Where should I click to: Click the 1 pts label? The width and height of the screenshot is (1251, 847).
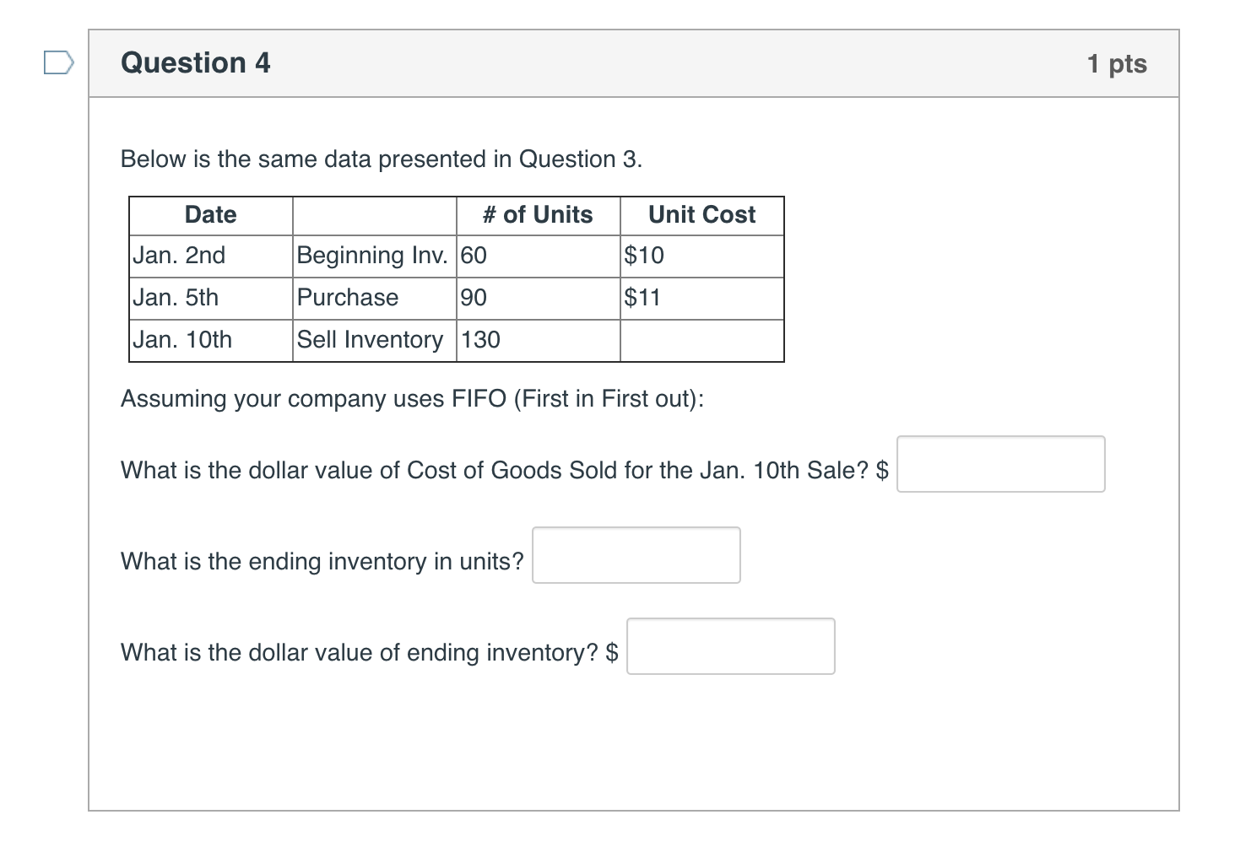pos(1116,62)
